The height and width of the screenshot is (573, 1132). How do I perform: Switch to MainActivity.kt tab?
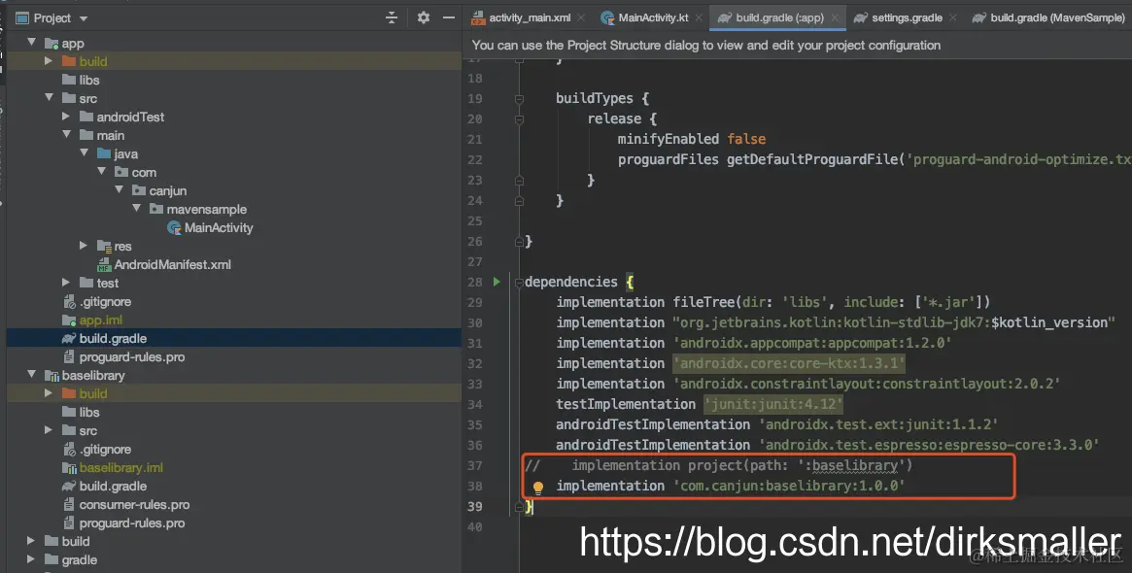point(653,18)
